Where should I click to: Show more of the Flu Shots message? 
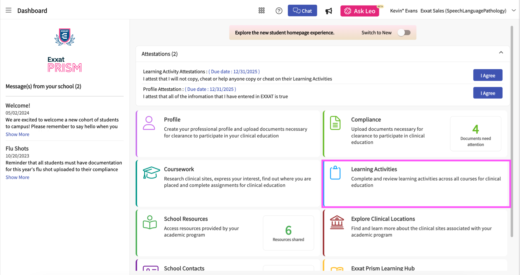click(17, 177)
